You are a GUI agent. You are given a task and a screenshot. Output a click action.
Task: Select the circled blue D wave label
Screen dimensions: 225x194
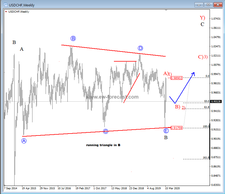point(140,48)
